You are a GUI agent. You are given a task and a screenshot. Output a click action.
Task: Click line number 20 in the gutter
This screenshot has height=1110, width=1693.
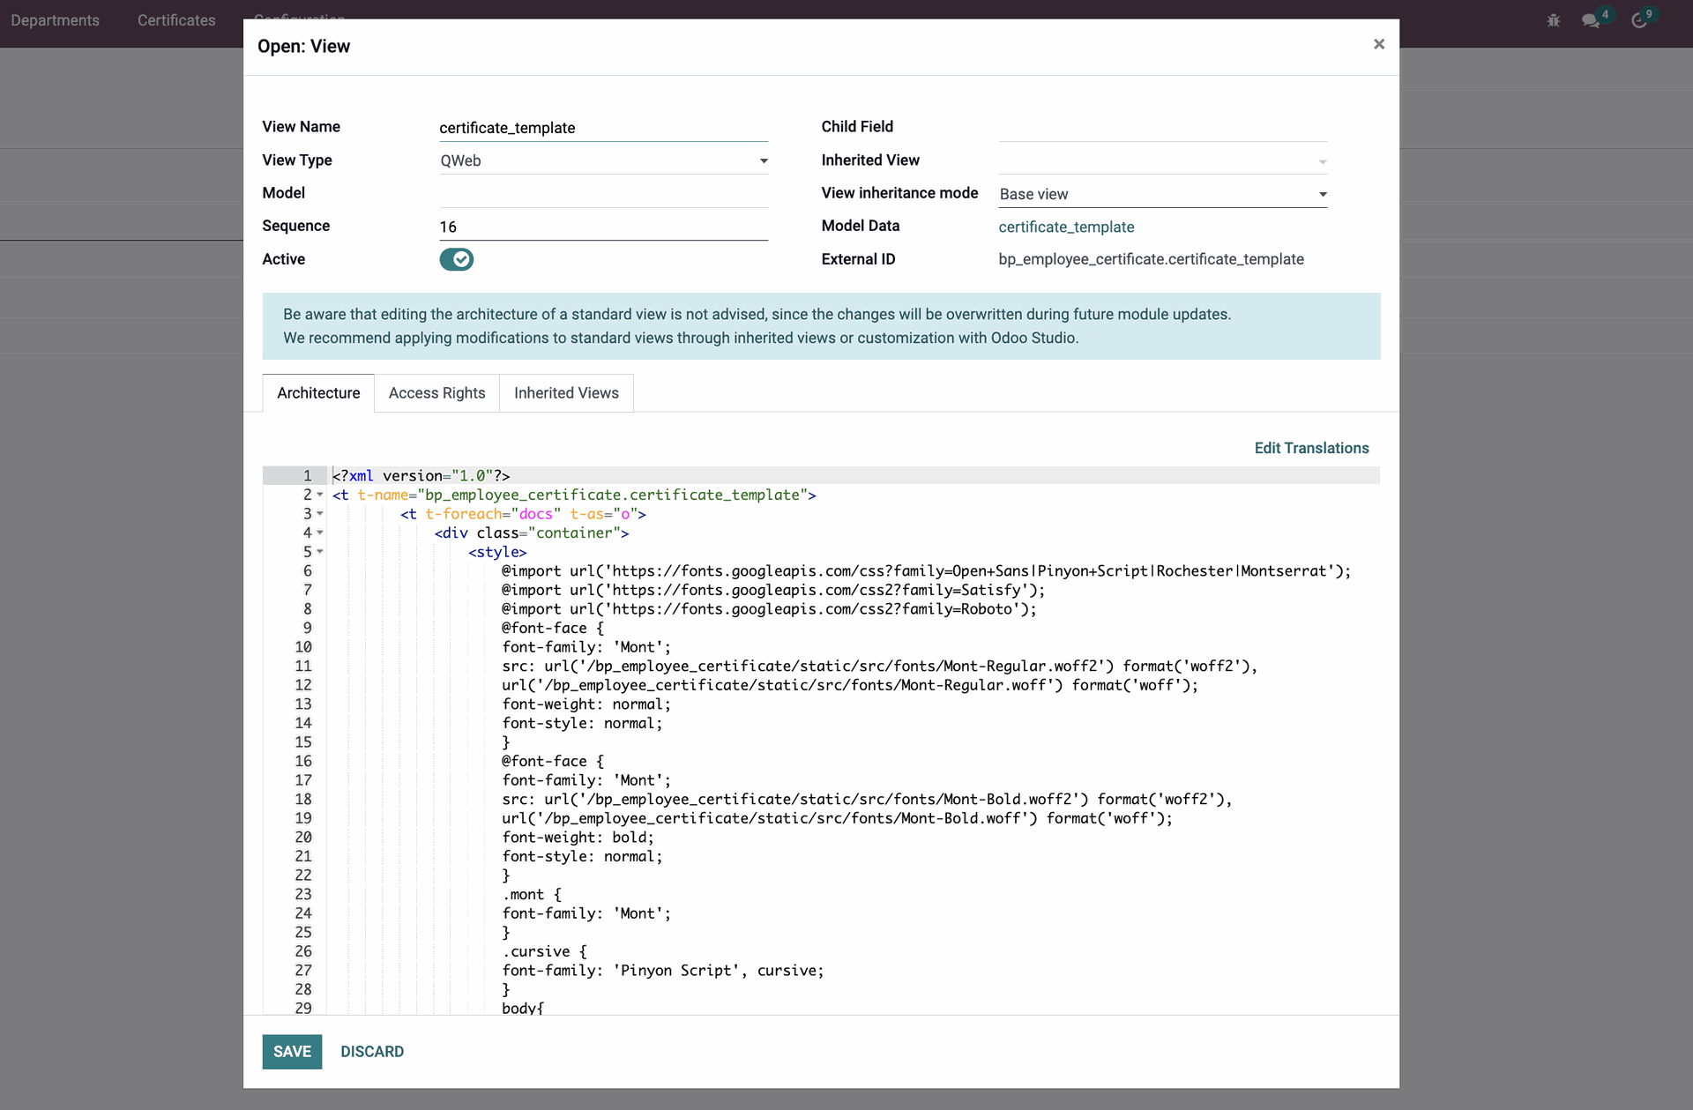(x=303, y=838)
